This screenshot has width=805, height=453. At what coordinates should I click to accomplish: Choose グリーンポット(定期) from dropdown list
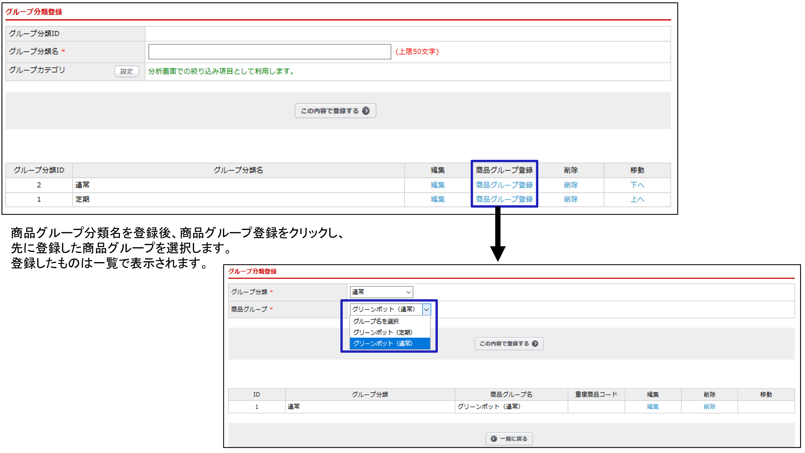point(383,332)
